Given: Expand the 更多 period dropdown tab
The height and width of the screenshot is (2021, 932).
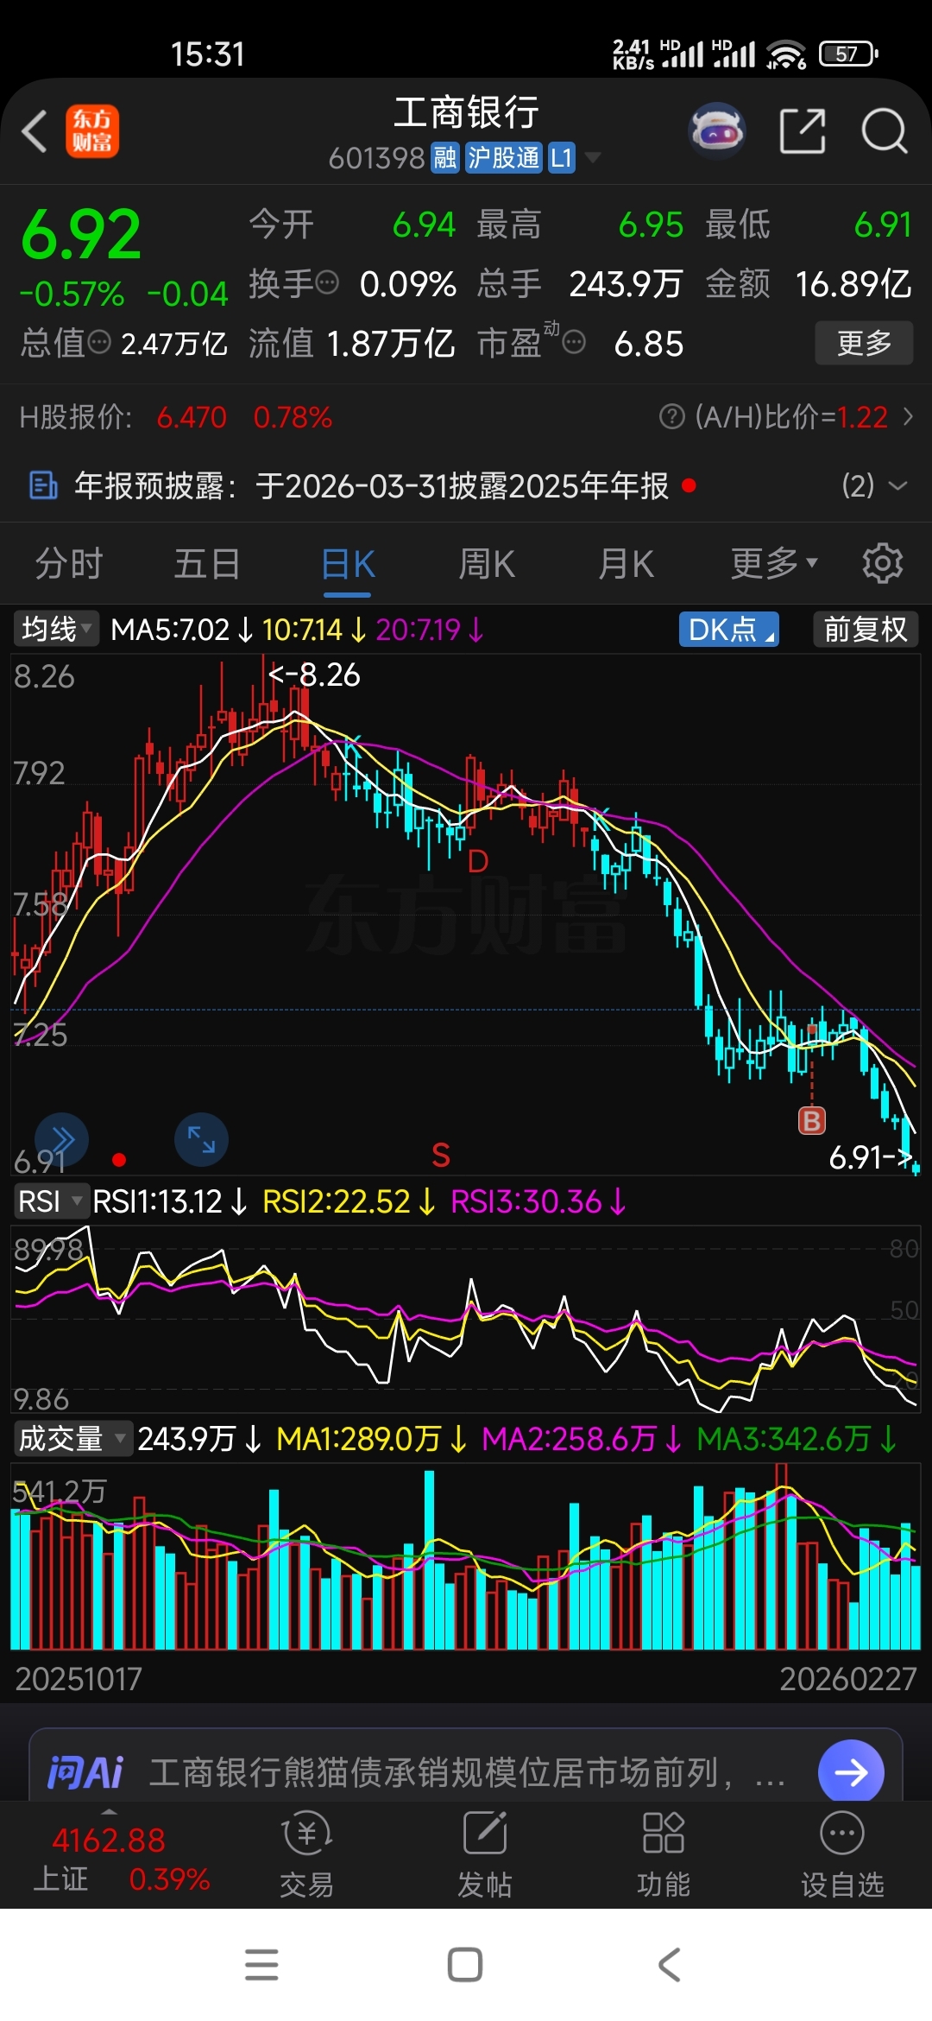Looking at the screenshot, I should 774,564.
